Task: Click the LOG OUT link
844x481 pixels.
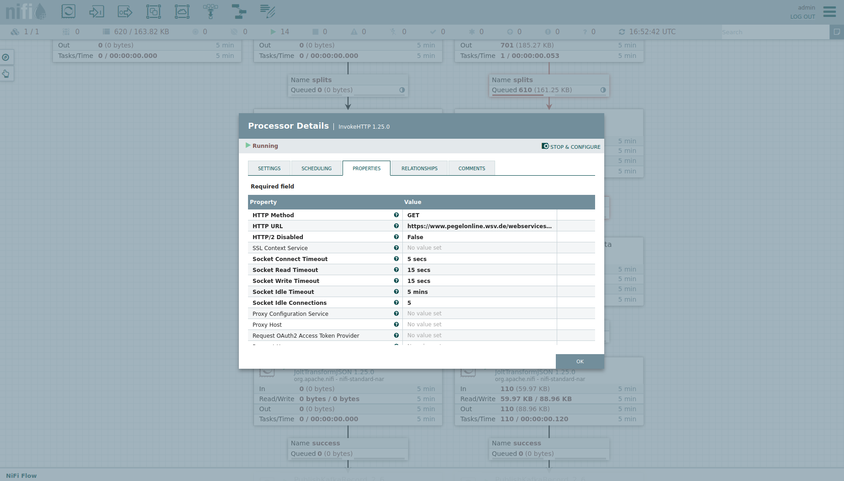Action: 802,17
